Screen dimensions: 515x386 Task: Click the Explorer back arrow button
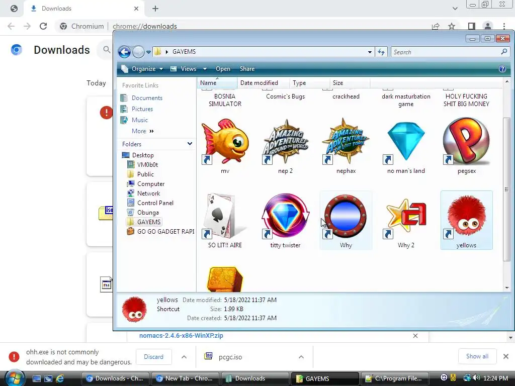coord(125,52)
